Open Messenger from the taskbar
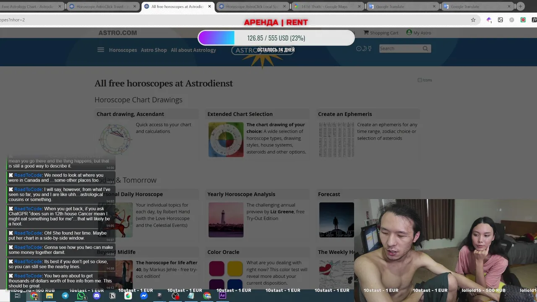This screenshot has height=302, width=537. (144, 296)
